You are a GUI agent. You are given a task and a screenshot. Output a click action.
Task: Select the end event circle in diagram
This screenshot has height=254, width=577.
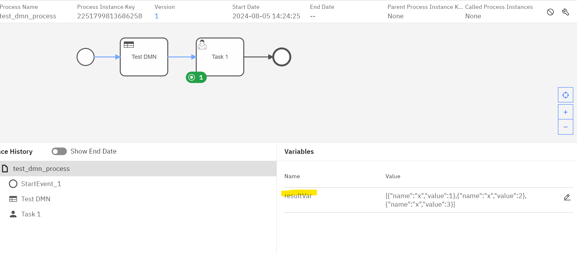point(282,57)
